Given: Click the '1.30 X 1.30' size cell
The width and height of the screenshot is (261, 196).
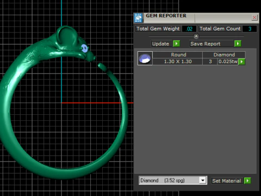Looking at the screenshot, I should click(x=178, y=62).
